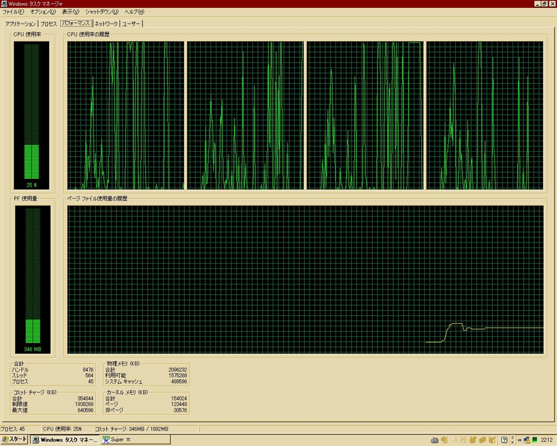
Task: Switch to the アプリケーション tab
Action: coord(20,24)
